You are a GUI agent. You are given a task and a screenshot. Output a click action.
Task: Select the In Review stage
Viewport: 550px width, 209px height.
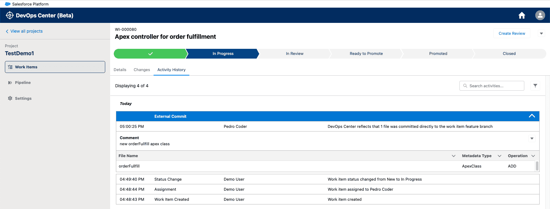tap(295, 53)
